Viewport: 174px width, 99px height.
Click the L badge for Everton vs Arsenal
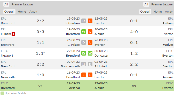pos(90,75)
